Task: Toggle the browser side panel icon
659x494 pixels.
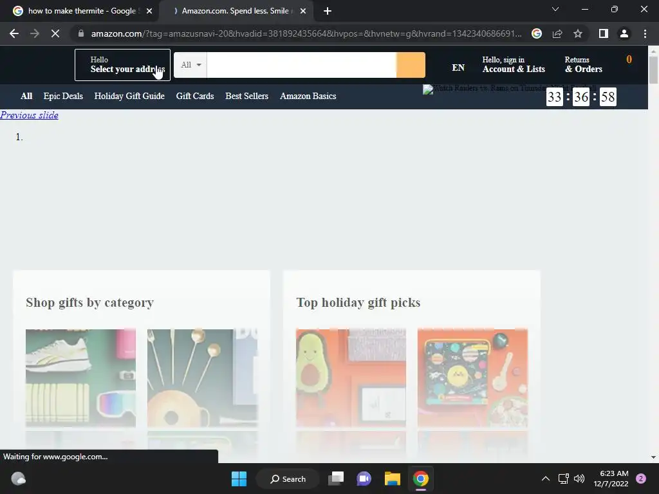Action: (x=604, y=33)
